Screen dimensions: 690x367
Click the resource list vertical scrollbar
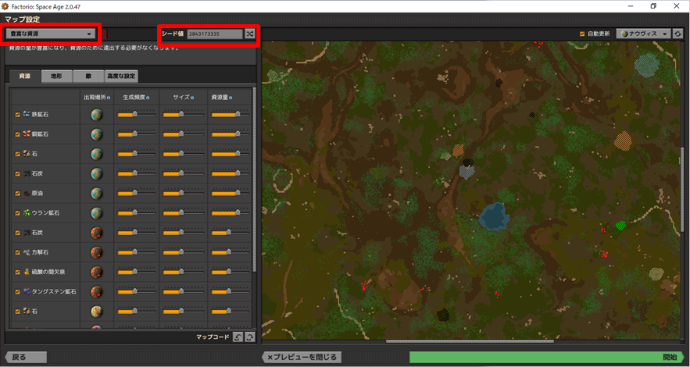coord(254,180)
